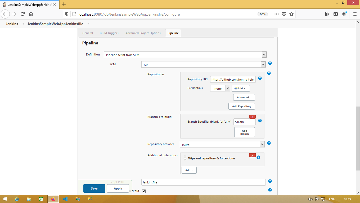Image resolution: width=360 pixels, height=203 pixels.
Task: Toggle the Lightweight checkout checkbox
Action: 144,191
